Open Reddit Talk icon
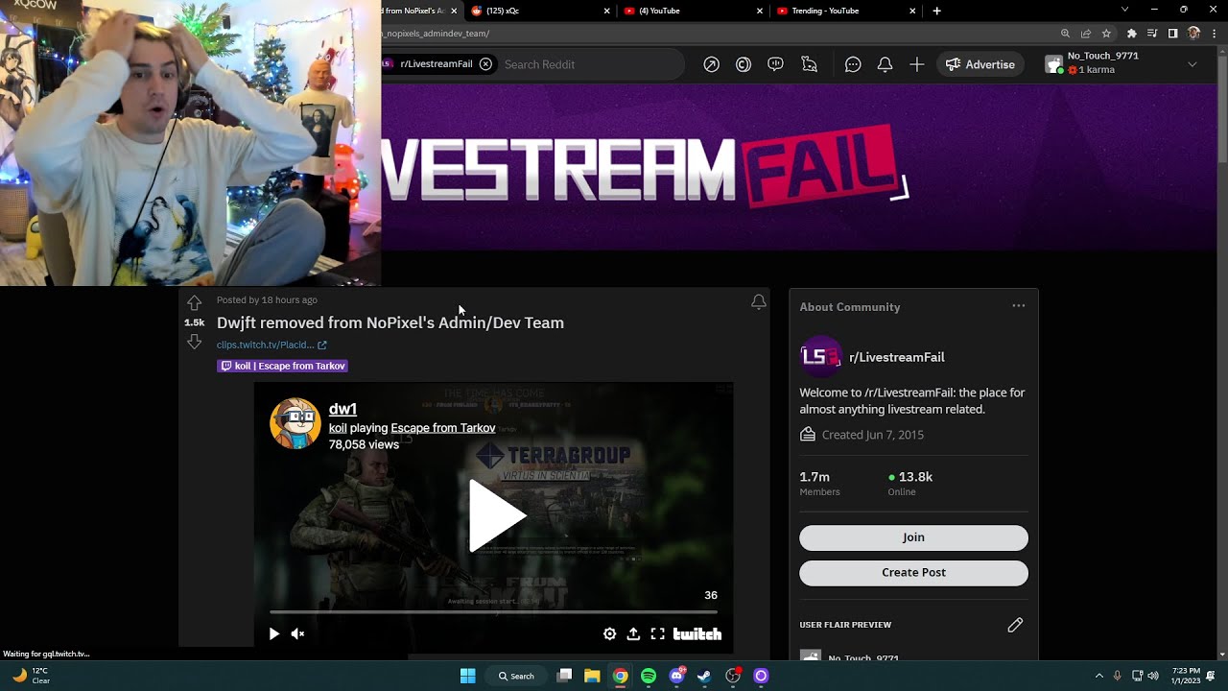Viewport: 1228px width, 691px height. coord(776,64)
